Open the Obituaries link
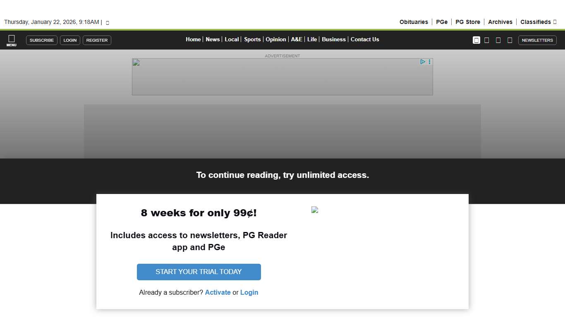 point(414,22)
